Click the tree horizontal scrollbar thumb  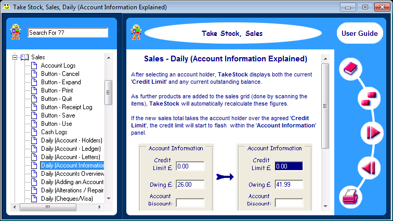[x=48, y=207]
